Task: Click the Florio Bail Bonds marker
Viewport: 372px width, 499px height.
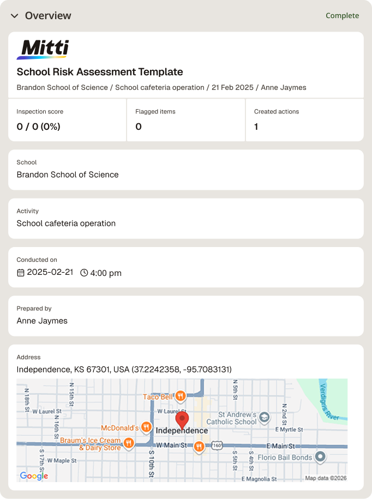Action: point(320,456)
